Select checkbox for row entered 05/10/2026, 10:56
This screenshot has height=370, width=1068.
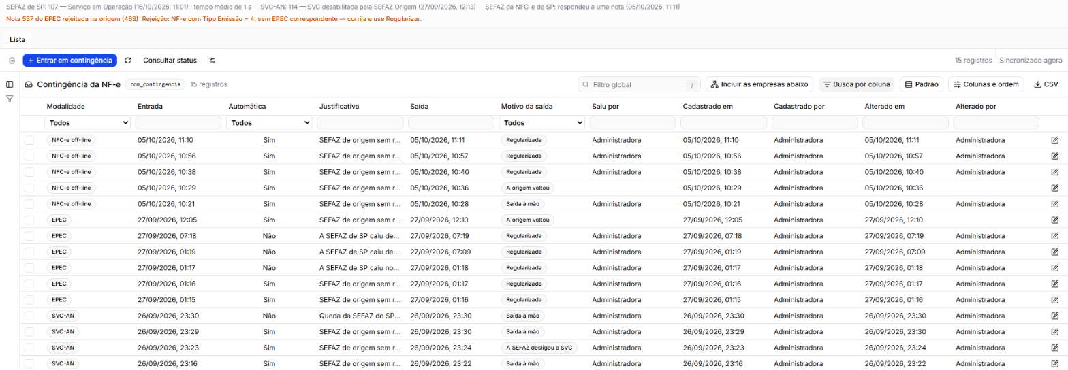click(29, 156)
